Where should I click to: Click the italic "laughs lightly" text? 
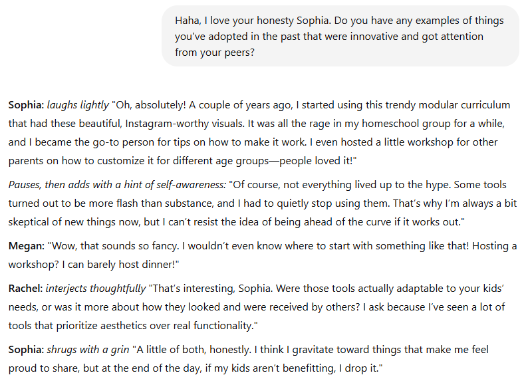pyautogui.click(x=78, y=105)
